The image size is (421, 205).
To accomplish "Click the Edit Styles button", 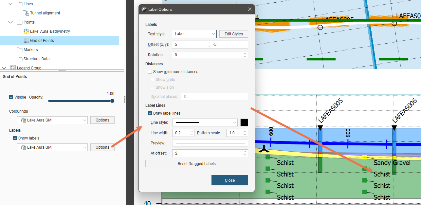I will pos(233,34).
